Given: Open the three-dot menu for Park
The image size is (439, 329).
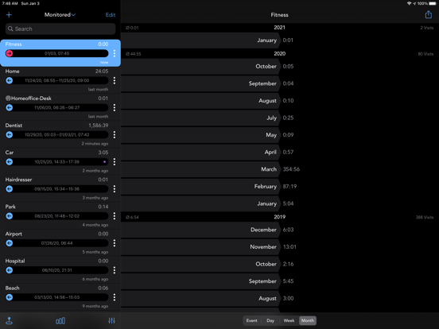Looking at the screenshot, I should tap(115, 216).
